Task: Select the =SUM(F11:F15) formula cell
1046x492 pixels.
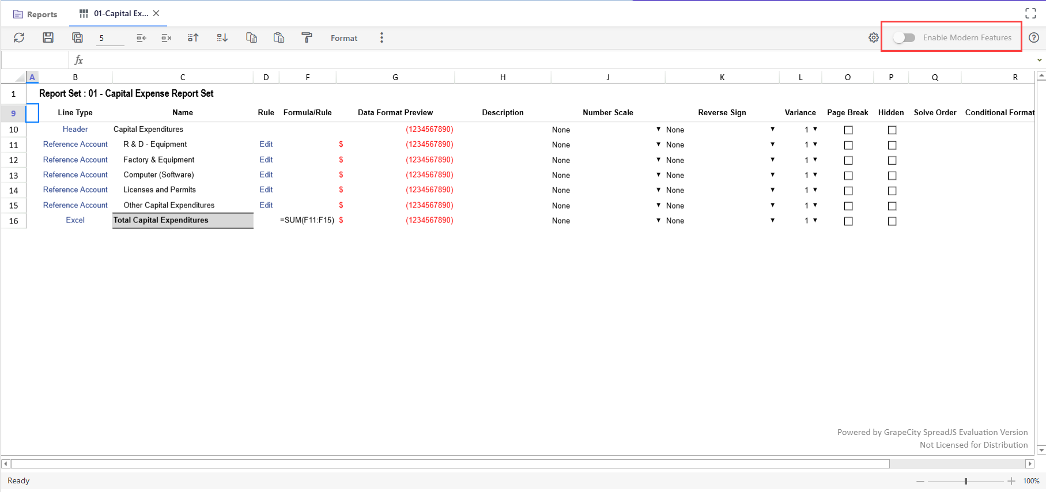Action: click(307, 220)
